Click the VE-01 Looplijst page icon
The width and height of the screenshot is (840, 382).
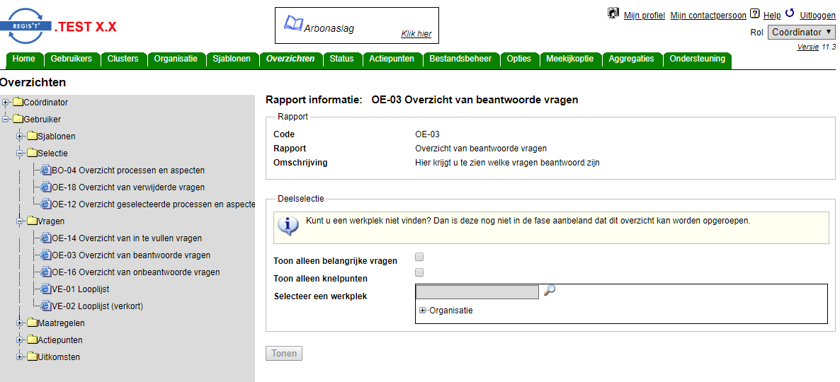point(46,289)
